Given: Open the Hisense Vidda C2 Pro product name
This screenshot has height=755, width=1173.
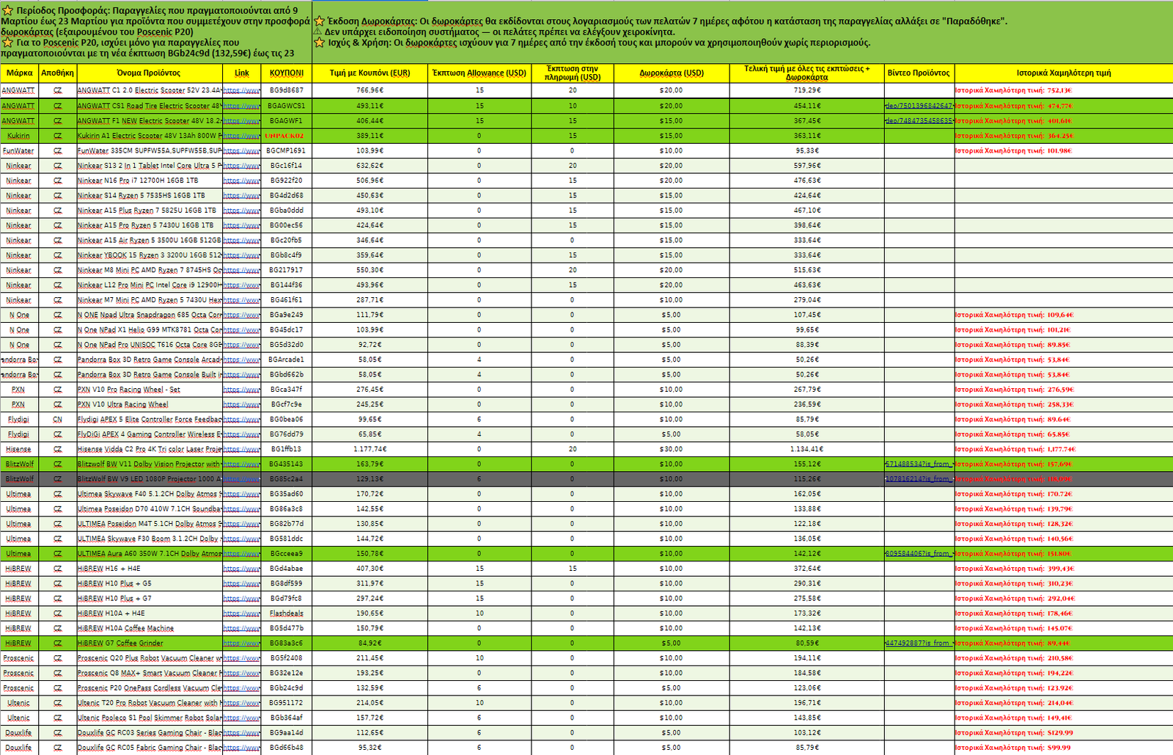Looking at the screenshot, I should (x=149, y=450).
